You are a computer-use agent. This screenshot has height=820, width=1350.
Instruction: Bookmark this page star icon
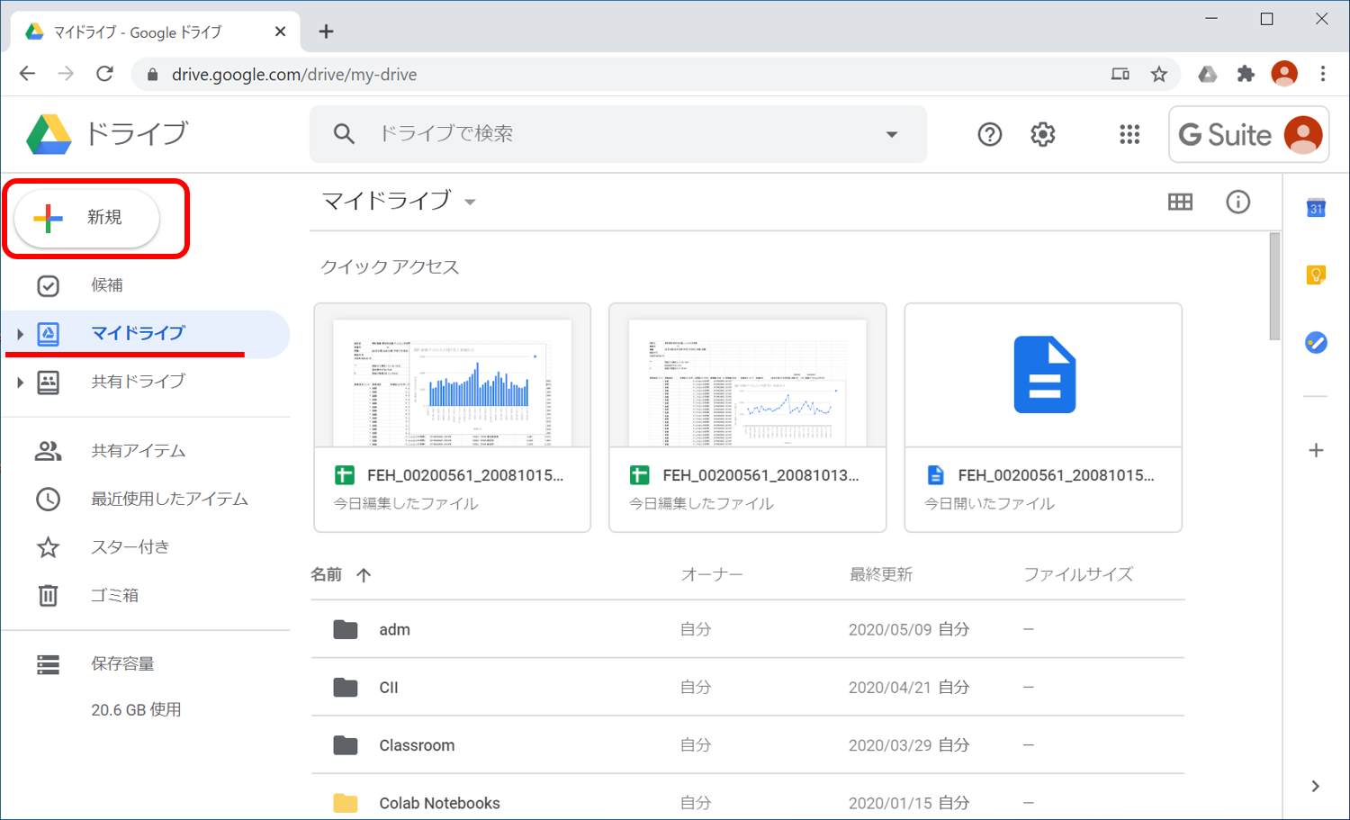1159,74
